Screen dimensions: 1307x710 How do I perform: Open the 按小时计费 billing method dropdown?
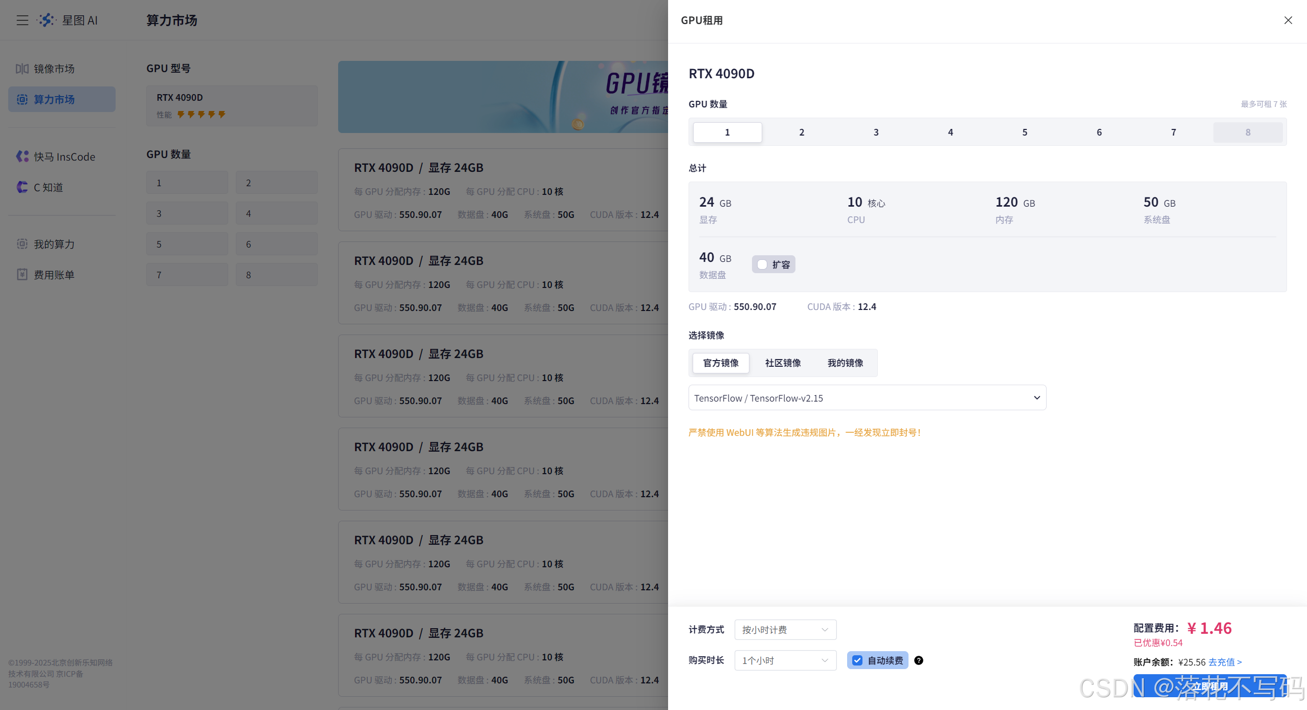pos(785,629)
